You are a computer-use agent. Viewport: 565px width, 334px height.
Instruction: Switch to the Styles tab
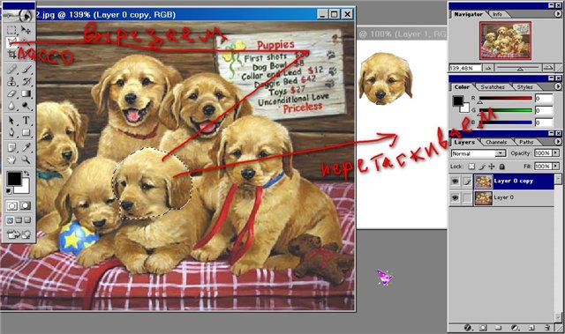[x=524, y=87]
